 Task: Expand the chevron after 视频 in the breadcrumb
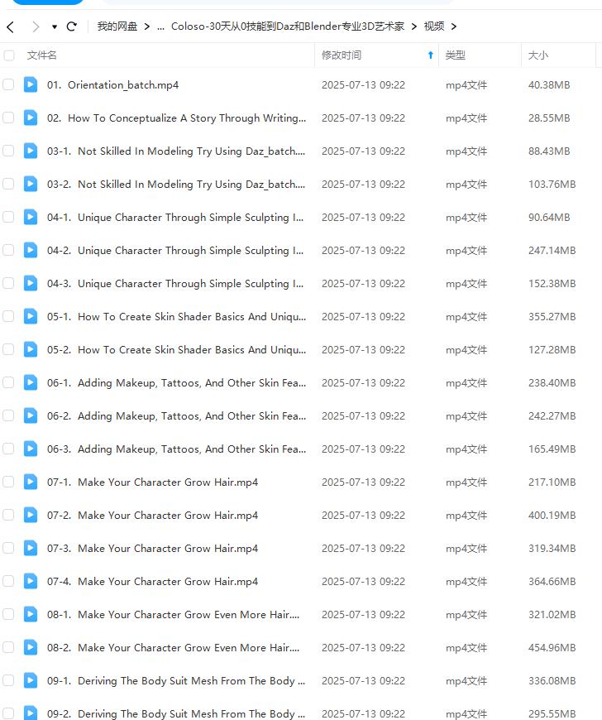pyautogui.click(x=454, y=26)
